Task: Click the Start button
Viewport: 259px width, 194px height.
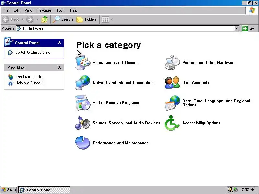Action: coord(9,190)
